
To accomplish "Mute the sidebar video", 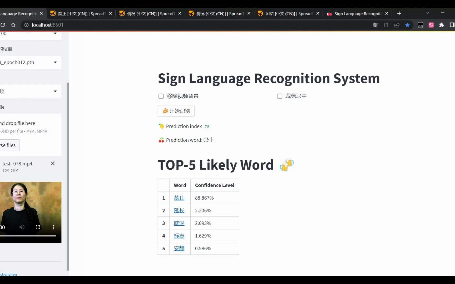I will [x=22, y=227].
